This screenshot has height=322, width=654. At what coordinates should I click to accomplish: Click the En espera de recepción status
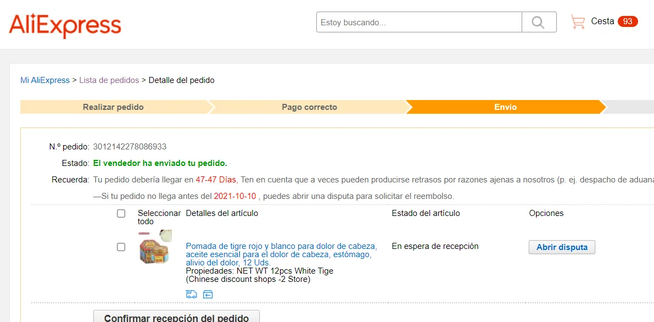(435, 246)
